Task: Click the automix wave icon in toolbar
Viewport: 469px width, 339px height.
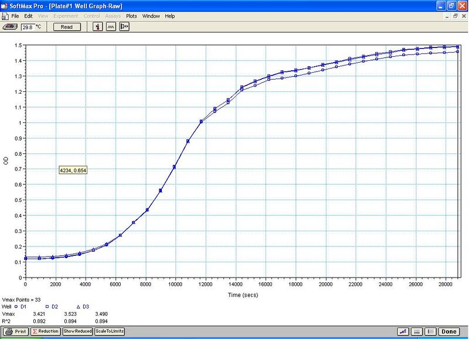Action: [110, 26]
